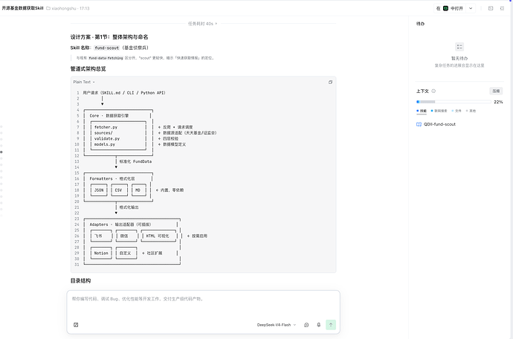Select the 文件 context tab

(x=456, y=111)
